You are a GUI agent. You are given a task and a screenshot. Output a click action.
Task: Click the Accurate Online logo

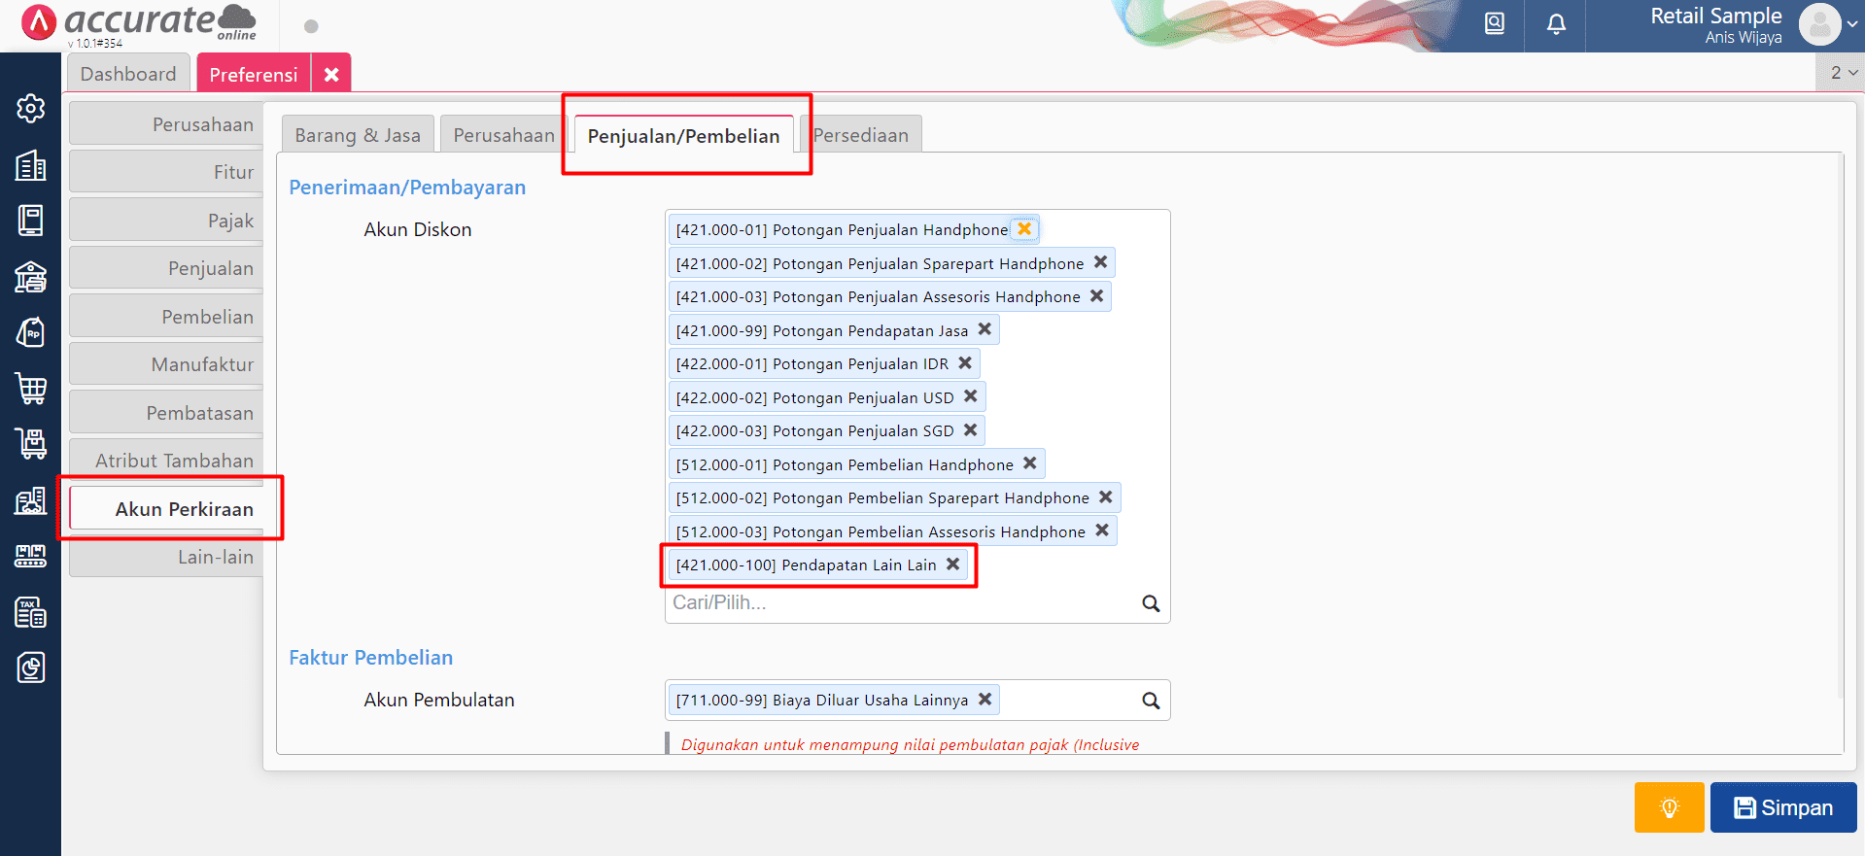pyautogui.click(x=138, y=23)
